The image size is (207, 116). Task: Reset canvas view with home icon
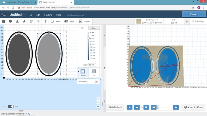98,106
